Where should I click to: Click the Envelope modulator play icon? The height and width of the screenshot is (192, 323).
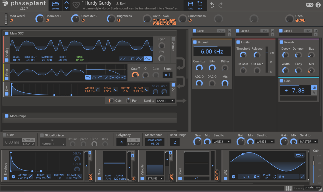tap(13, 177)
